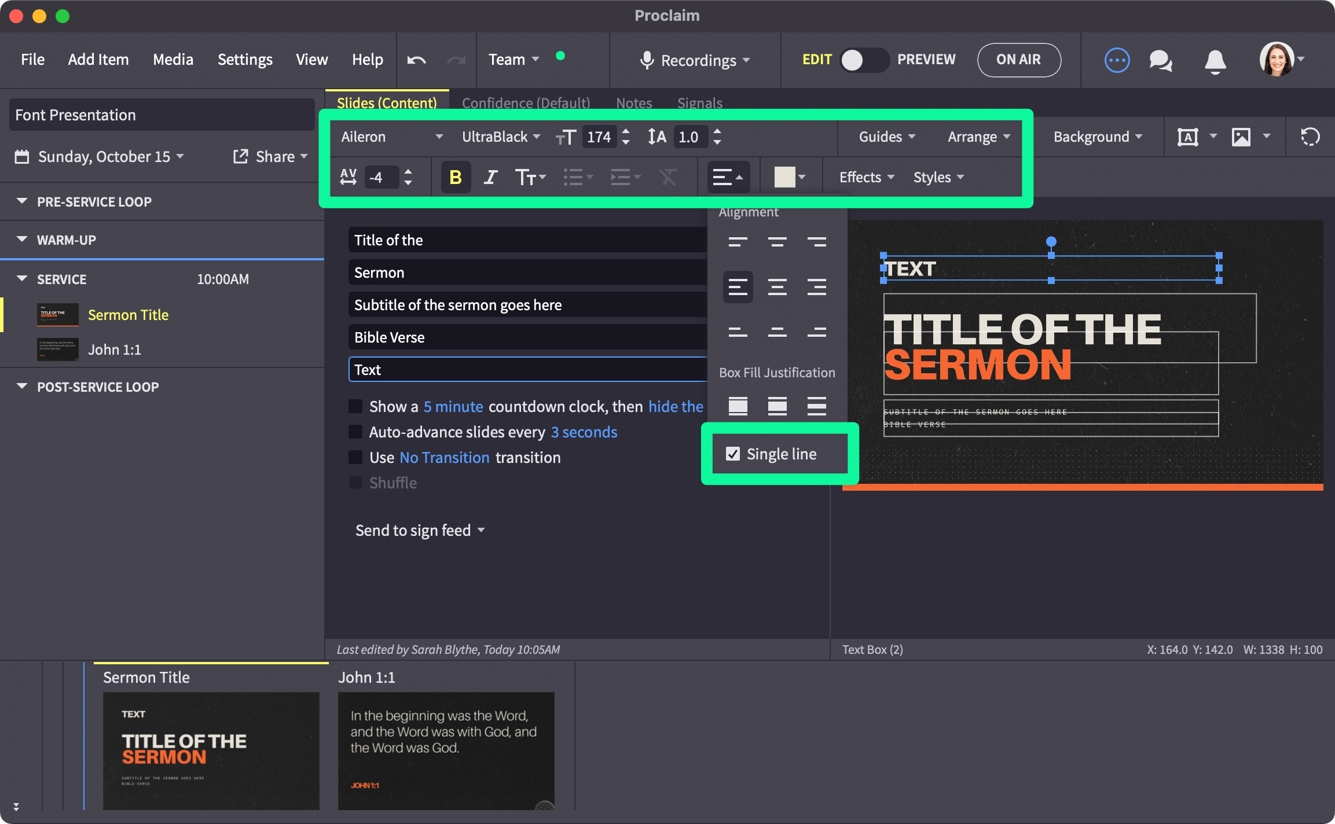Open the Recordings dropdown

click(695, 60)
